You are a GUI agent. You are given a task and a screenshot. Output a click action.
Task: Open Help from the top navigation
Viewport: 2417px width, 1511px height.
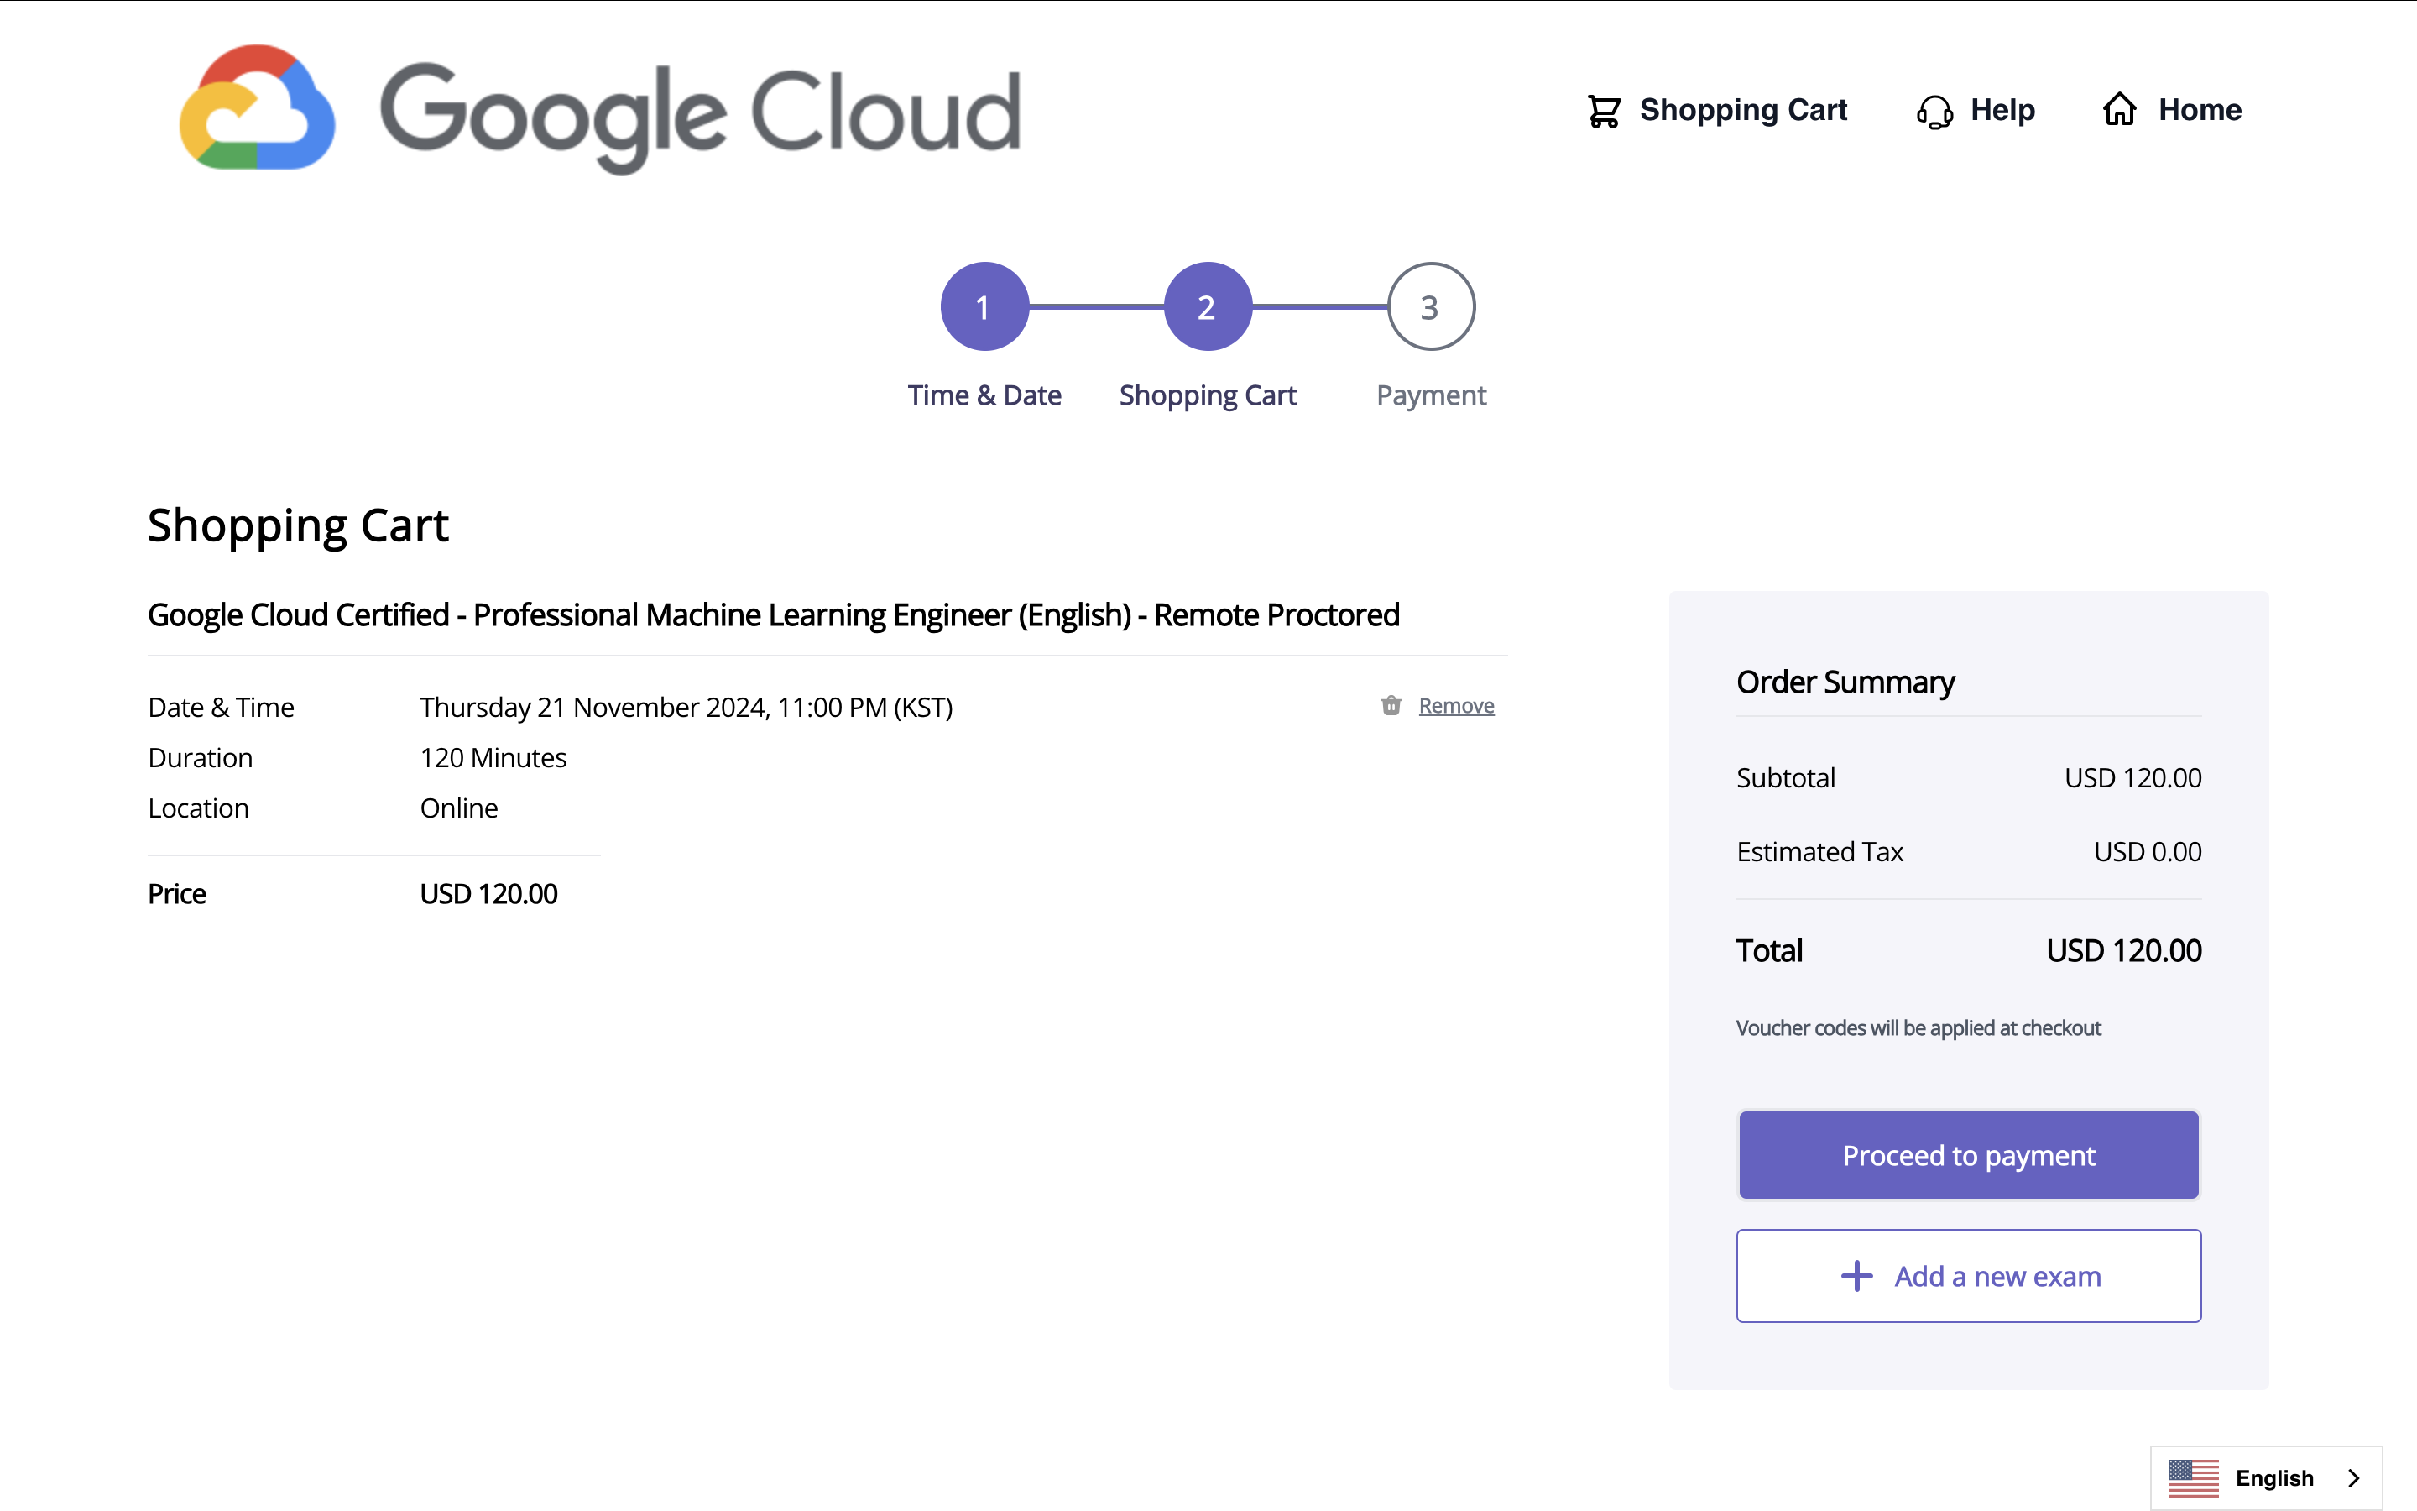pyautogui.click(x=2002, y=110)
